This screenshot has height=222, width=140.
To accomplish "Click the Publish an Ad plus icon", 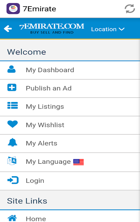I will (x=12, y=87).
